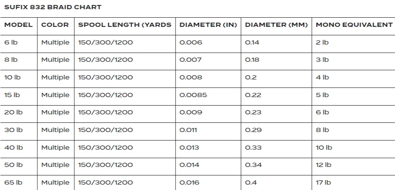Click the COLOR column header
The width and height of the screenshot is (395, 190).
(x=55, y=25)
